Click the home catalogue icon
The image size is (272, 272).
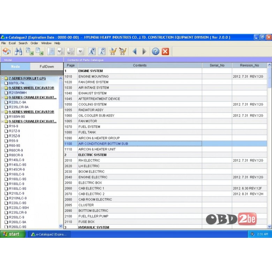pos(7,52)
